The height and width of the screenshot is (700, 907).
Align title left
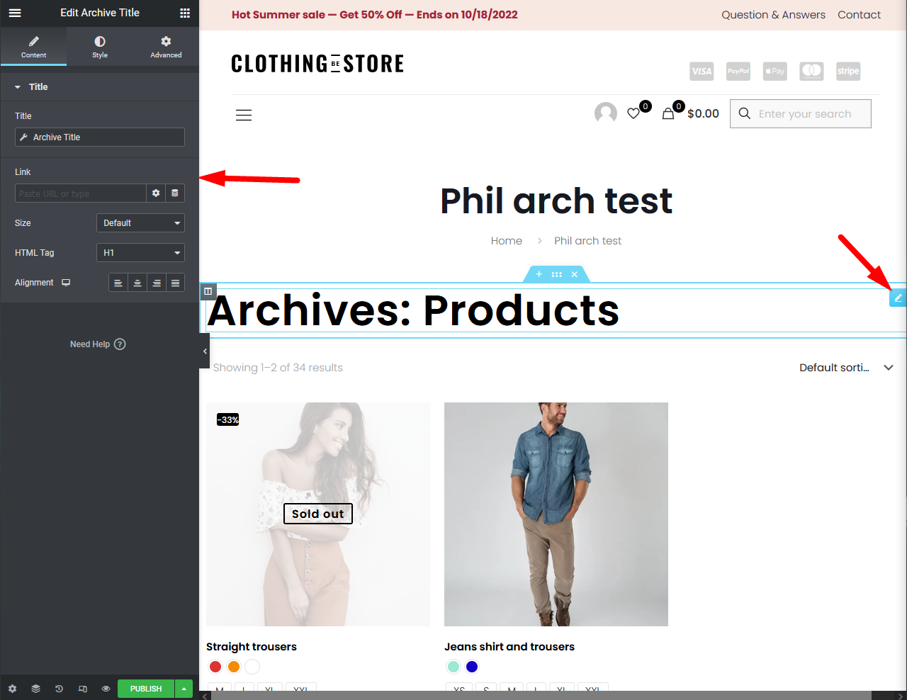point(118,283)
